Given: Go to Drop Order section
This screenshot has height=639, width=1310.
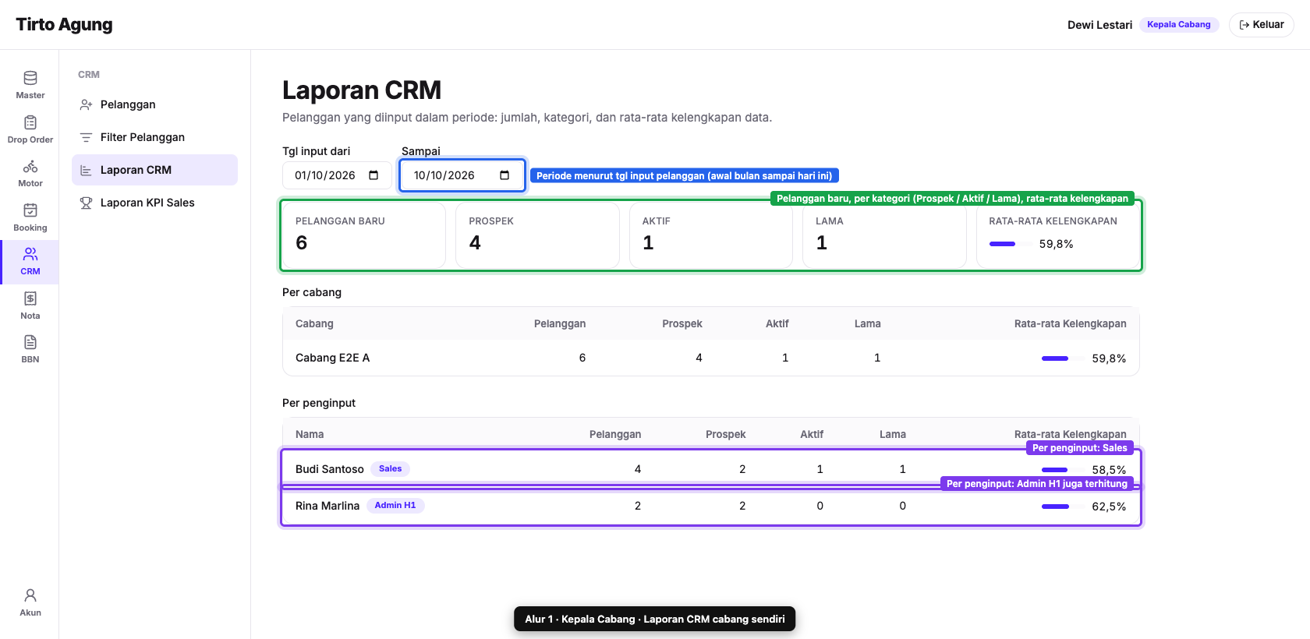Looking at the screenshot, I should click(30, 129).
